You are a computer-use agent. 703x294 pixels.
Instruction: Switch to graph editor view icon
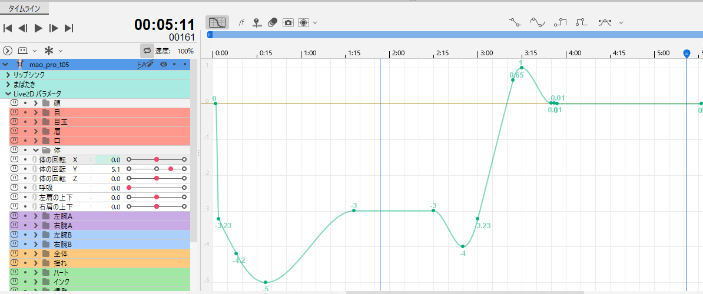[x=217, y=22]
